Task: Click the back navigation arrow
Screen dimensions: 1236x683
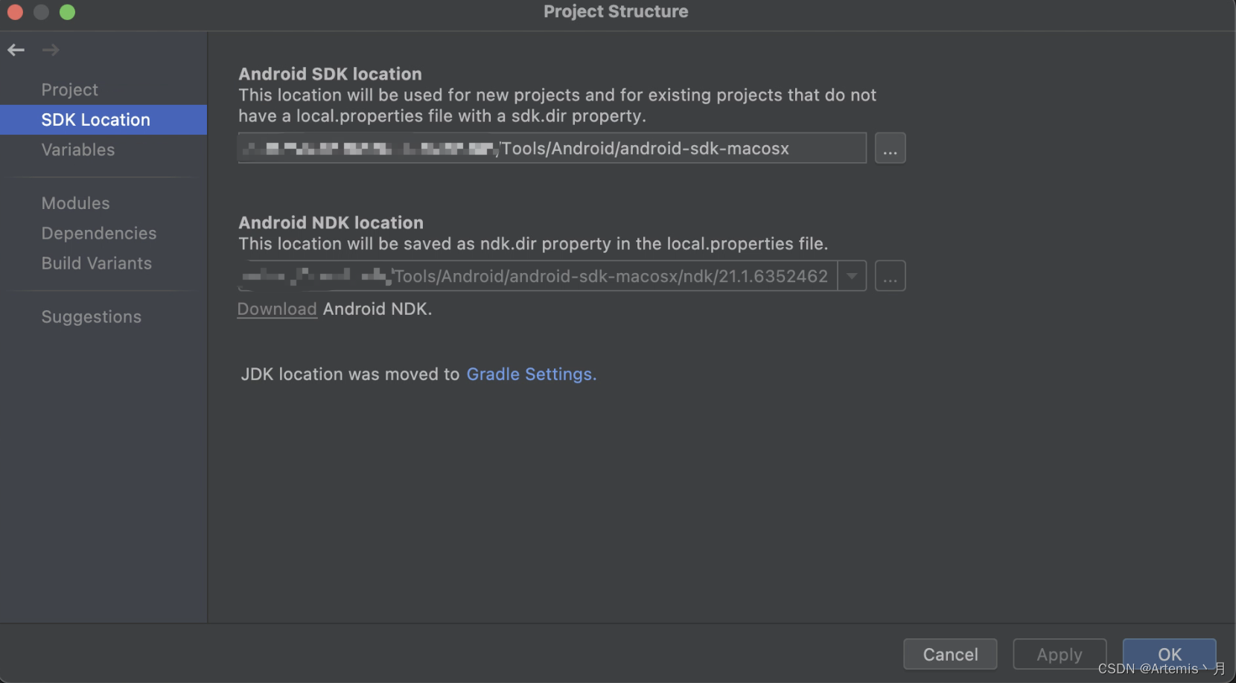Action: point(16,49)
